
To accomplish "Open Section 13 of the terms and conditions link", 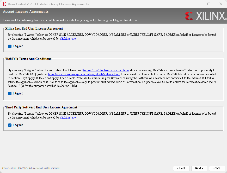I will tap(106, 70).
